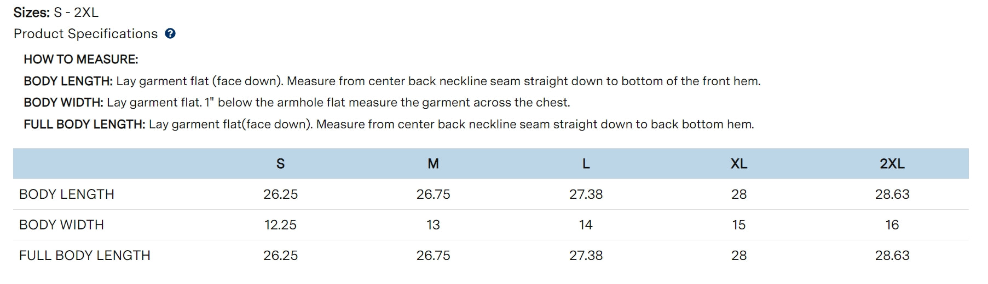Click full body length 27.38 for L
Viewport: 988px width, 284px height.
(x=586, y=256)
